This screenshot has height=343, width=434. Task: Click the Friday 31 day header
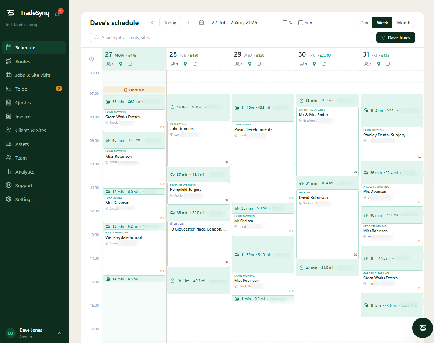tap(392, 59)
